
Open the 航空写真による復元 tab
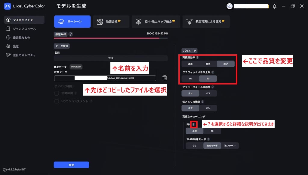[206, 22]
